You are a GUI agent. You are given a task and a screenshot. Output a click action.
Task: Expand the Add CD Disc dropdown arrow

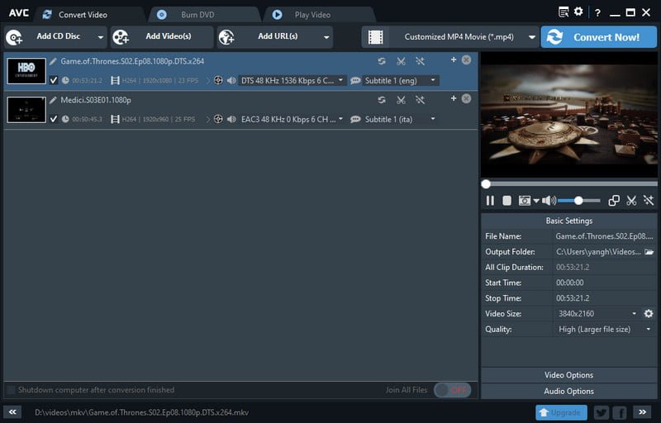click(x=100, y=37)
